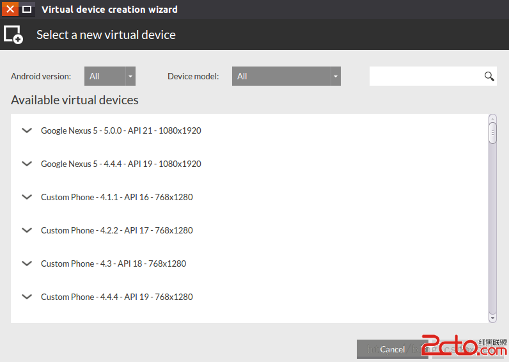Select Custom Phone - 4.4.4 - API 19 row

pos(249,297)
